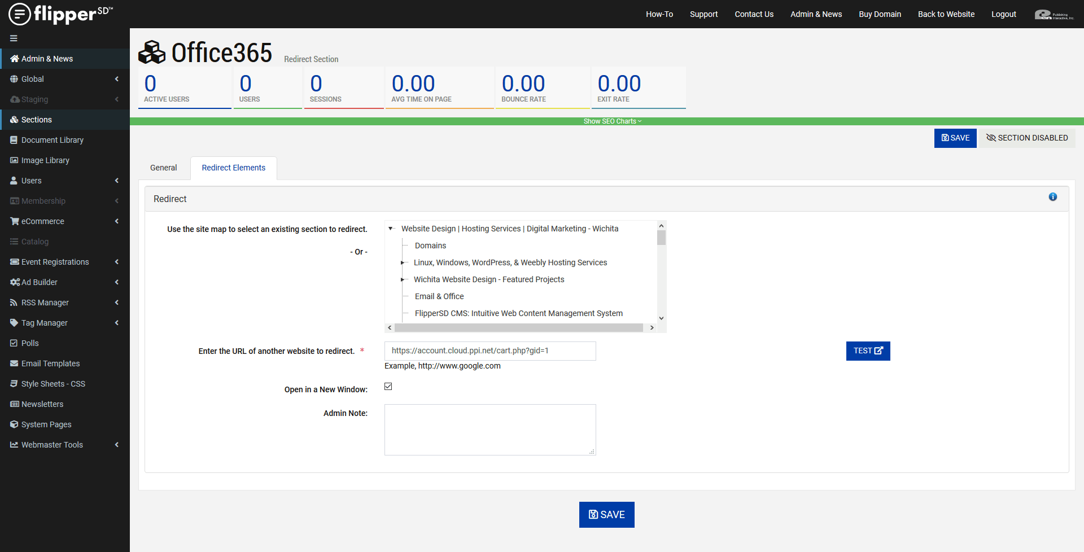Expand the Wichita Website Design tree node
This screenshot has width=1084, height=552.
coord(403,279)
